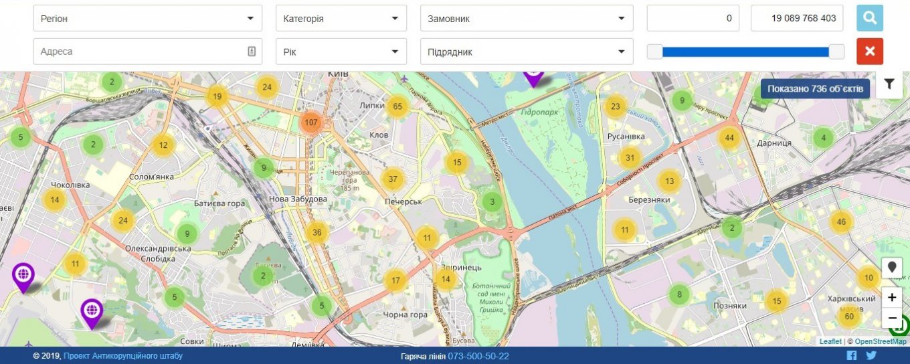Viewport: 910px width, 364px height.
Task: Click the left handle of the price range slider
Action: coord(654,52)
